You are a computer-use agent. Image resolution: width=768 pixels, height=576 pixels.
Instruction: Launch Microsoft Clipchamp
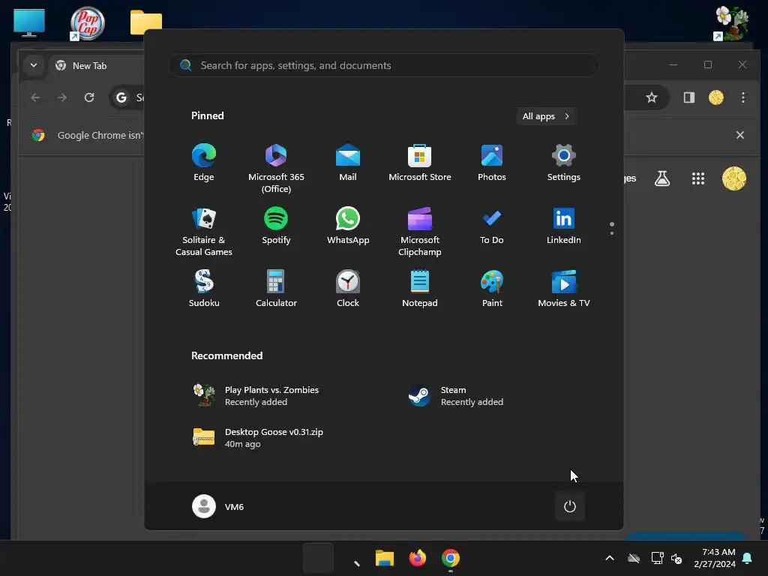[x=420, y=231]
